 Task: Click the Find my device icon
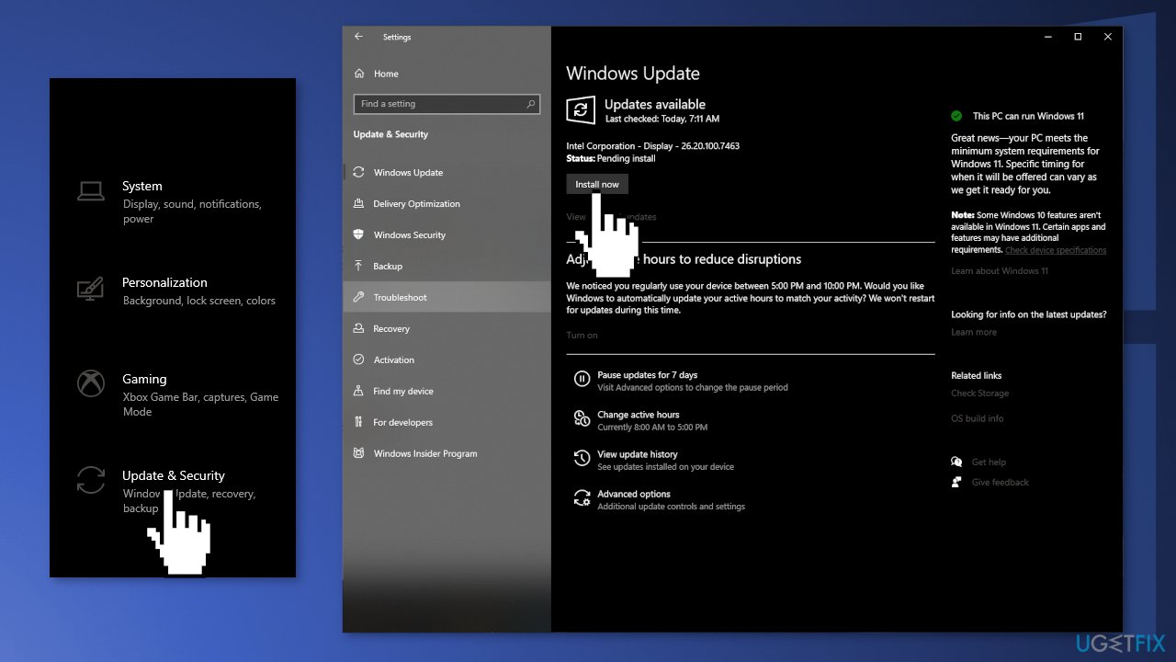[x=358, y=391]
